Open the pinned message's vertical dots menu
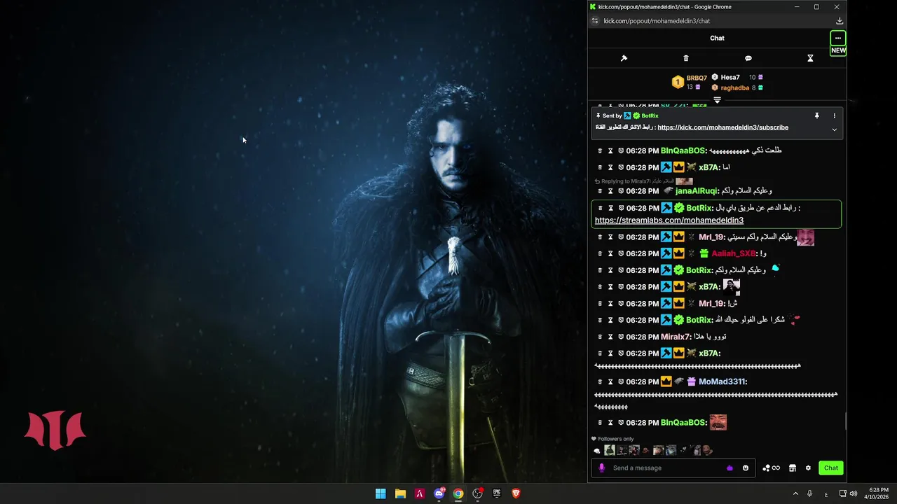Viewport: 897px width, 504px height. 834,115
